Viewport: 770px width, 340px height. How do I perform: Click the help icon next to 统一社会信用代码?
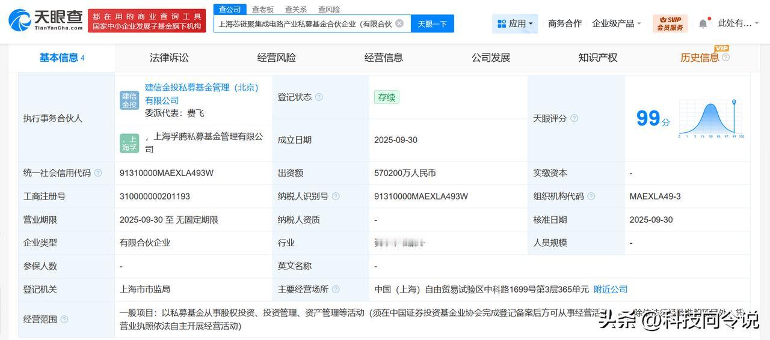[98, 173]
